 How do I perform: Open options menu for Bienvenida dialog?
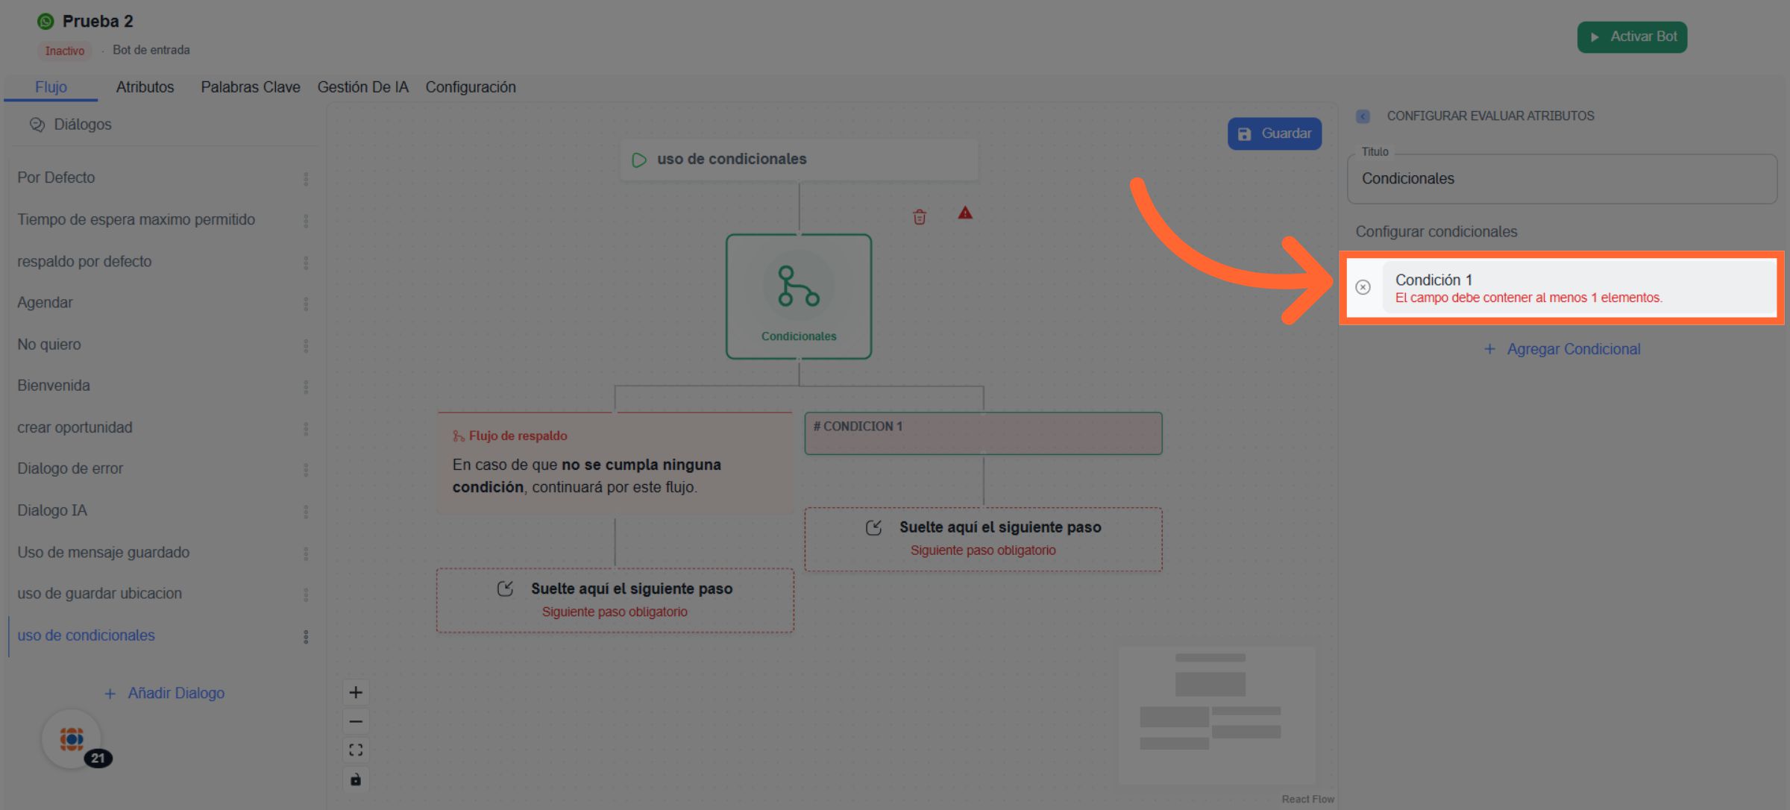point(306,386)
